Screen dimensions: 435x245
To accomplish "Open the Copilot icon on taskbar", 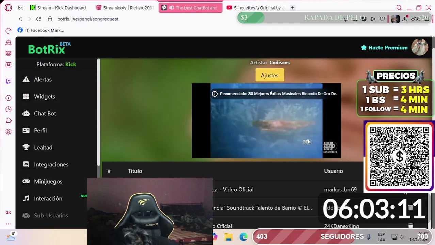I will (215, 237).
